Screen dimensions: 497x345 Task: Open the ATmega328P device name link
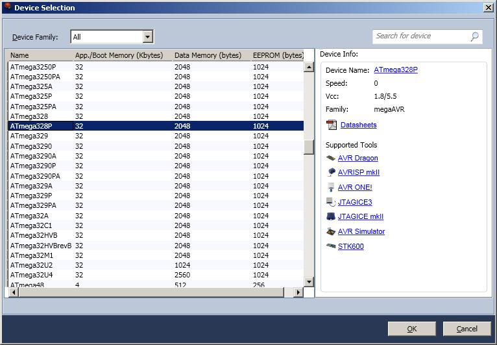[396, 70]
